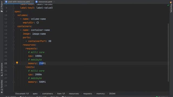Click Item 1/1 in the breadcrumb bar
The image size is (173, 97).
[61, 93]
